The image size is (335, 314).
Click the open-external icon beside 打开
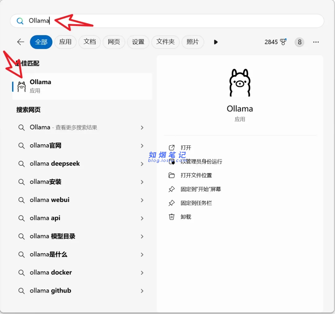tap(172, 148)
